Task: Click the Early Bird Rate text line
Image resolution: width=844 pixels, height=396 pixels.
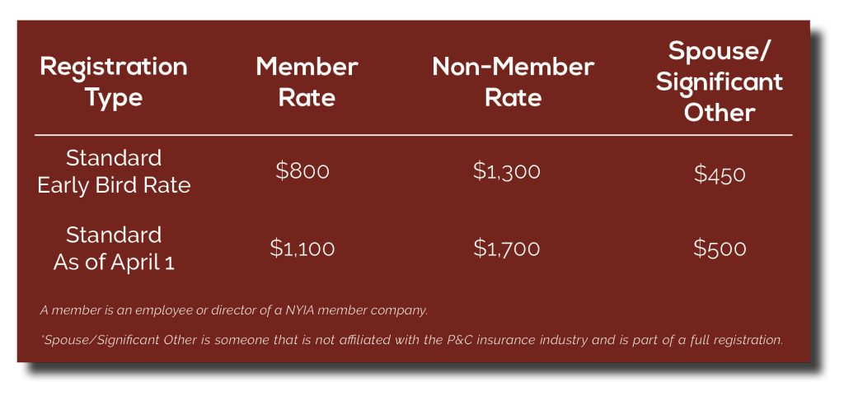Action: (x=114, y=185)
